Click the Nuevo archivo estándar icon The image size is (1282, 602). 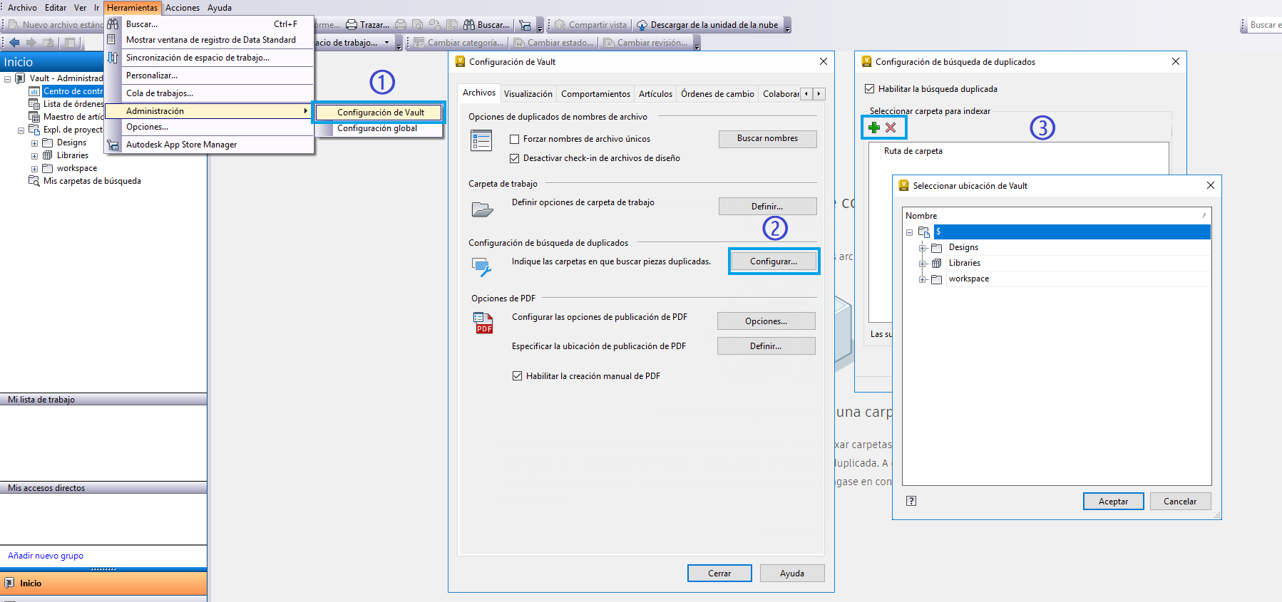(14, 25)
